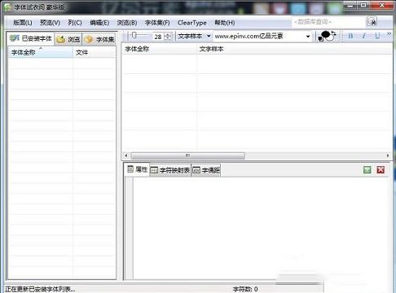Viewport: 396px width, 293px height.
Task: Open the 文字样本 dropdown
Action: (194, 36)
